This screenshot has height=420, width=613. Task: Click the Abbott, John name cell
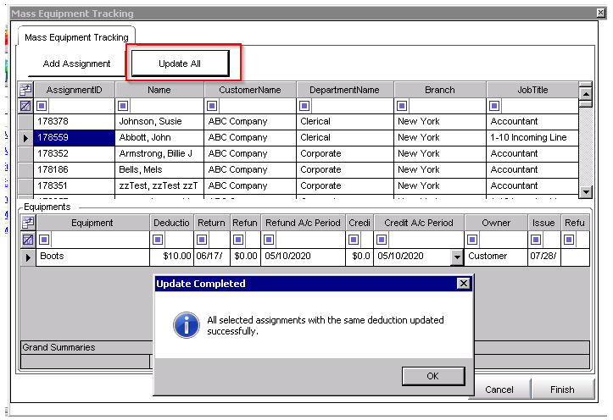click(x=159, y=138)
